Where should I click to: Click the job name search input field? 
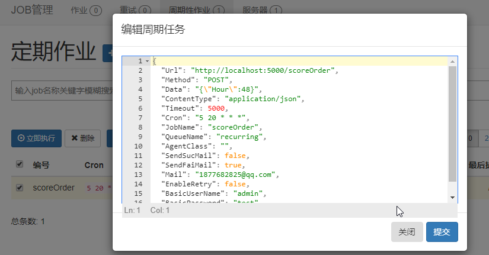62,91
